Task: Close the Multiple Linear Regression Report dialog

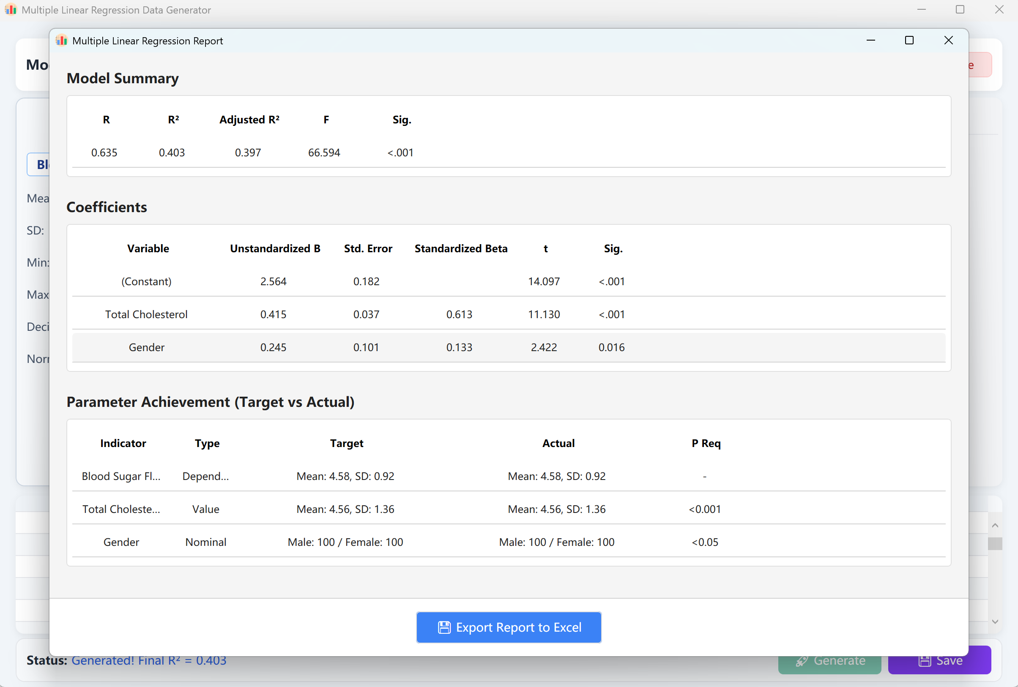Action: coord(948,40)
